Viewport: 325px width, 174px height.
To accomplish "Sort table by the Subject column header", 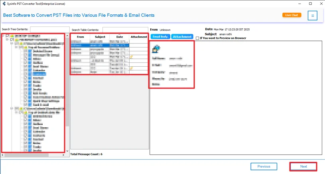I will click(100, 37).
